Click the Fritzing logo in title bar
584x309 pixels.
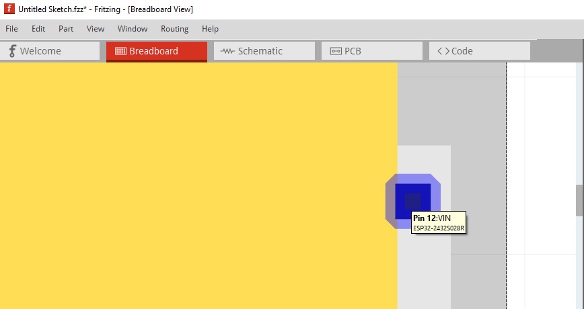[9, 9]
